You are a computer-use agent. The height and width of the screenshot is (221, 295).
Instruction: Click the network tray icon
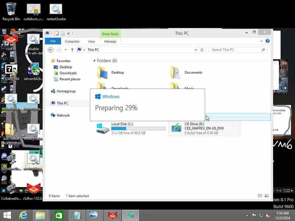coord(261,215)
